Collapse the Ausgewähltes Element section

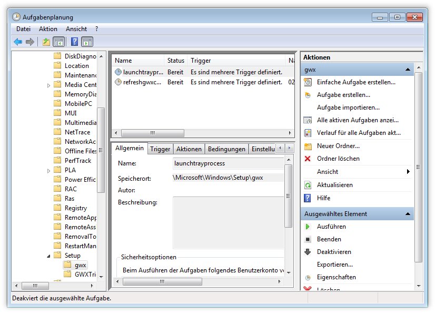(x=408, y=214)
